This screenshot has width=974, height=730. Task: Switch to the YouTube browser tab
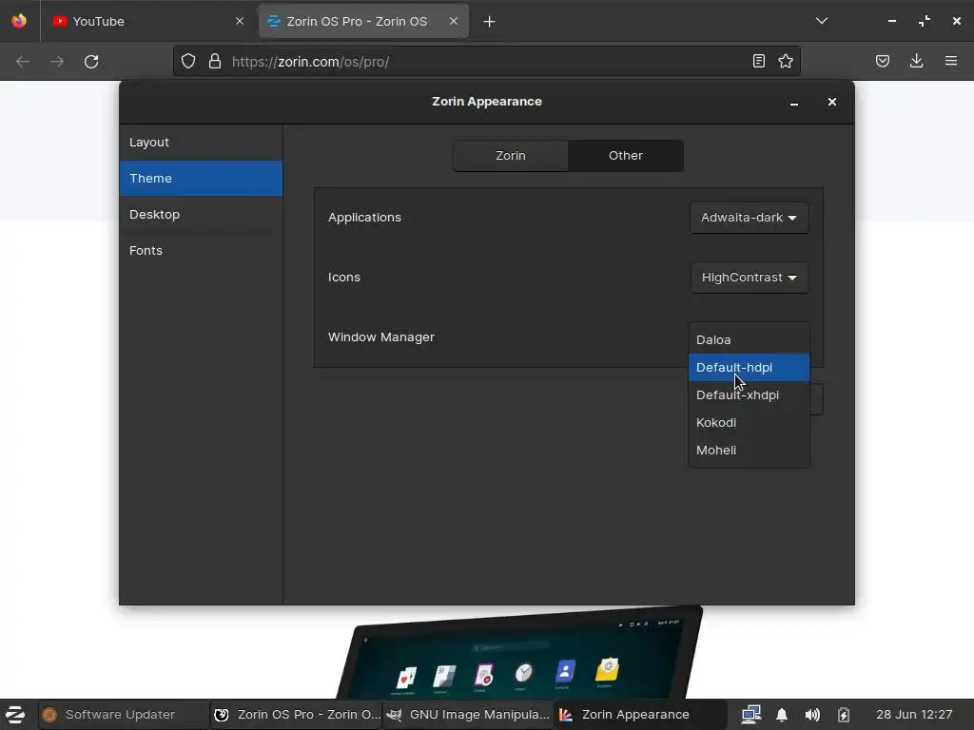click(148, 21)
